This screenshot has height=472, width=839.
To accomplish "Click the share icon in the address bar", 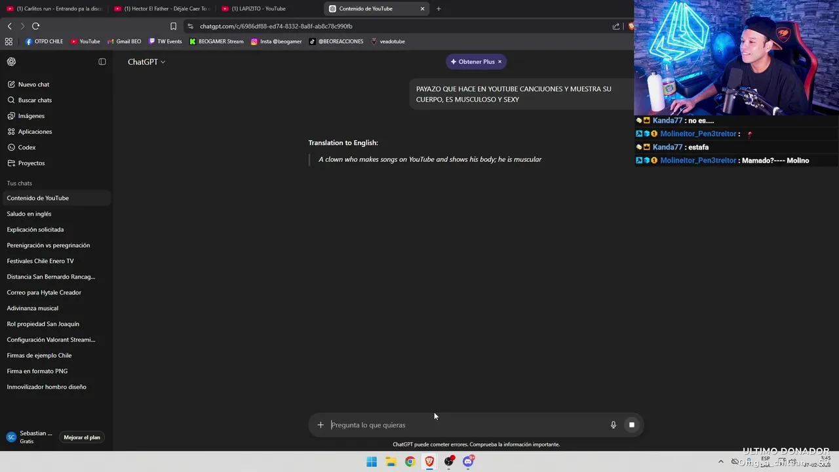I will pyautogui.click(x=616, y=26).
